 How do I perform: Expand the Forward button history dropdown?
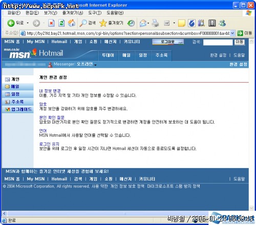click(x=44, y=23)
